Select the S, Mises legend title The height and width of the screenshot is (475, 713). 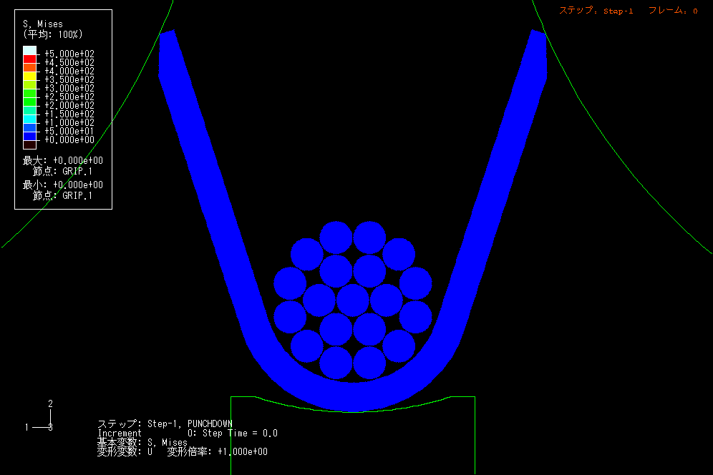pyautogui.click(x=43, y=24)
